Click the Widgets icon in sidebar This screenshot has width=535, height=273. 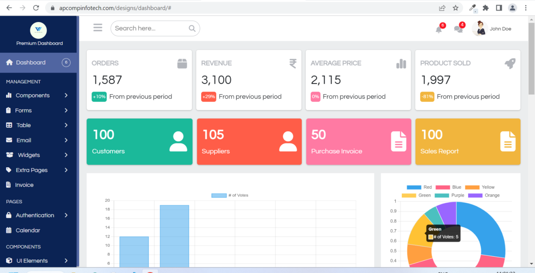coord(9,155)
